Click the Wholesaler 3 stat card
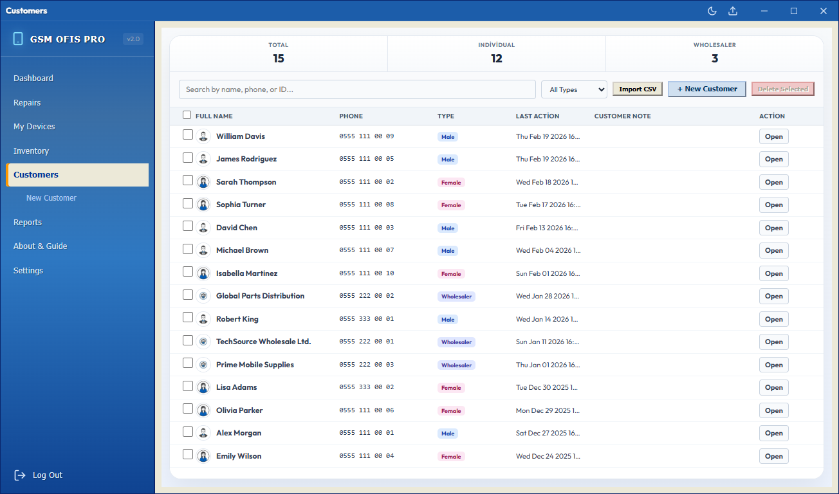839x494 pixels. tap(715, 53)
